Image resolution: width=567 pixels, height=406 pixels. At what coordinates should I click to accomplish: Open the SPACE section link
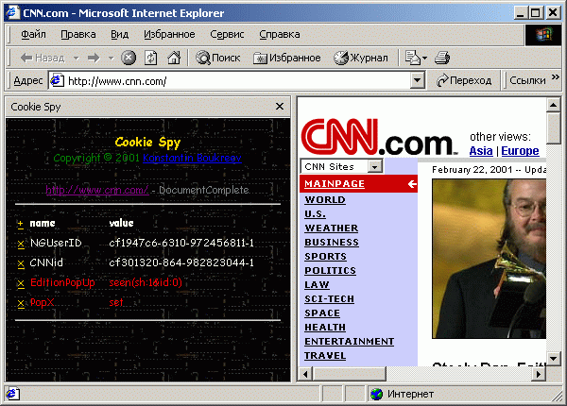tap(322, 313)
